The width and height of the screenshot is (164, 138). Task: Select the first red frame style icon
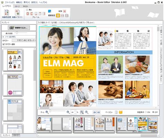click(28, 14)
